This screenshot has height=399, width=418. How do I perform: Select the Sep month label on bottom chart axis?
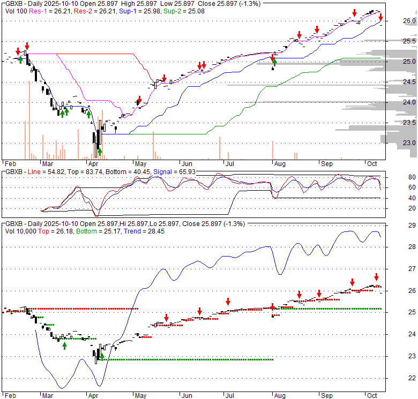(326, 396)
